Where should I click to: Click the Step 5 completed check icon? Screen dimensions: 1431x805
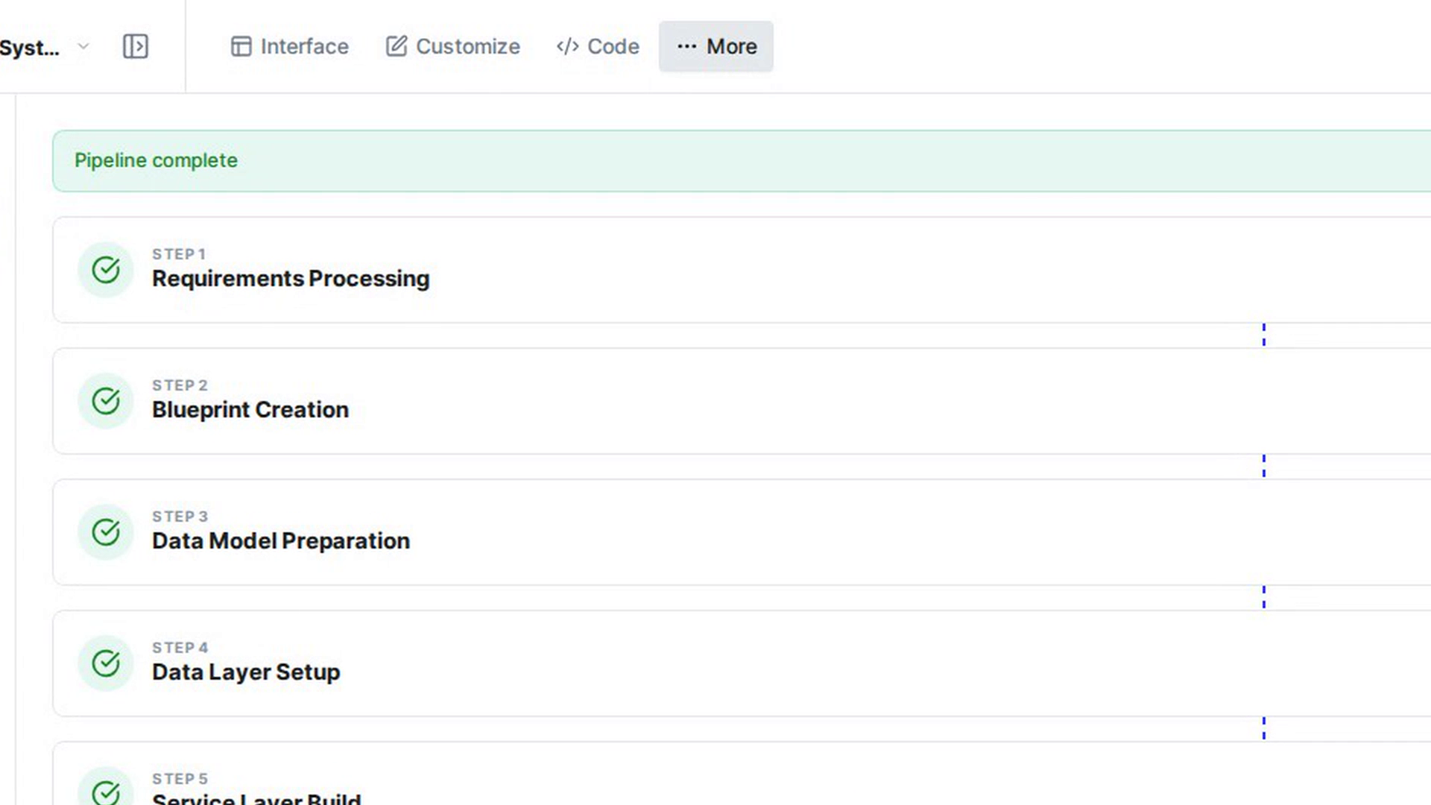coord(106,790)
